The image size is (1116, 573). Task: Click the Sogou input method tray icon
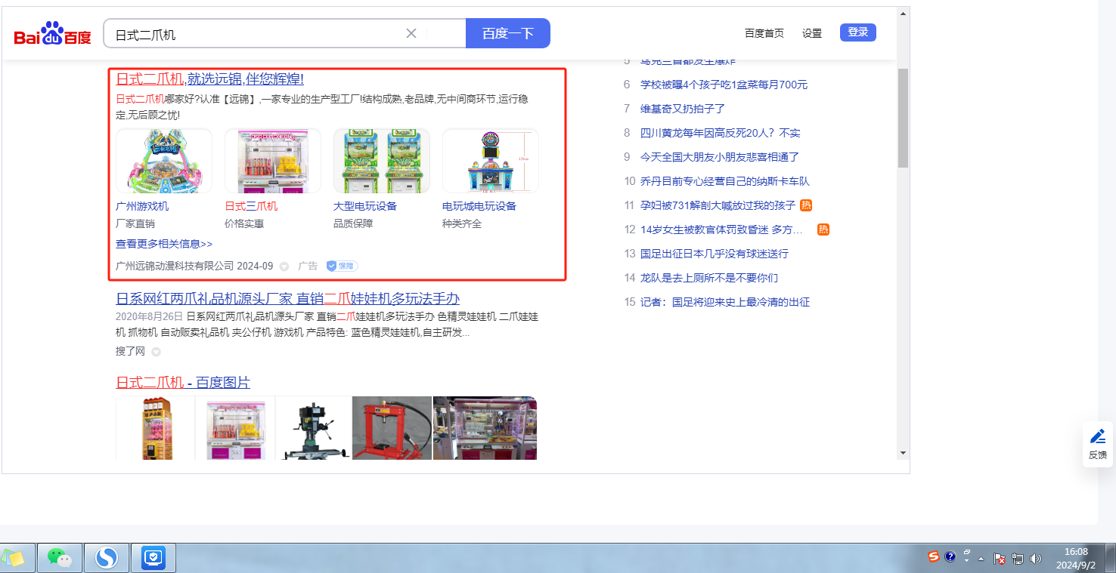tap(934, 557)
